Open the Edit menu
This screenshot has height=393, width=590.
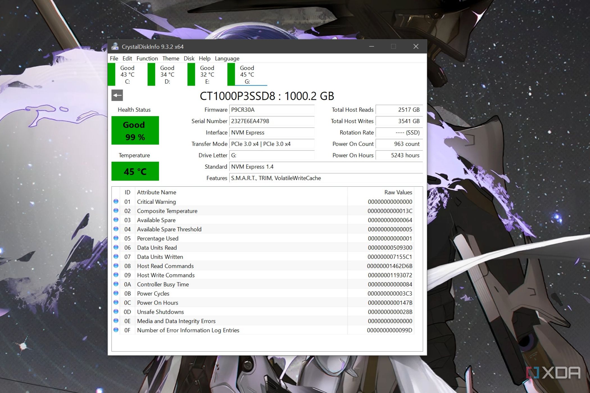point(127,58)
